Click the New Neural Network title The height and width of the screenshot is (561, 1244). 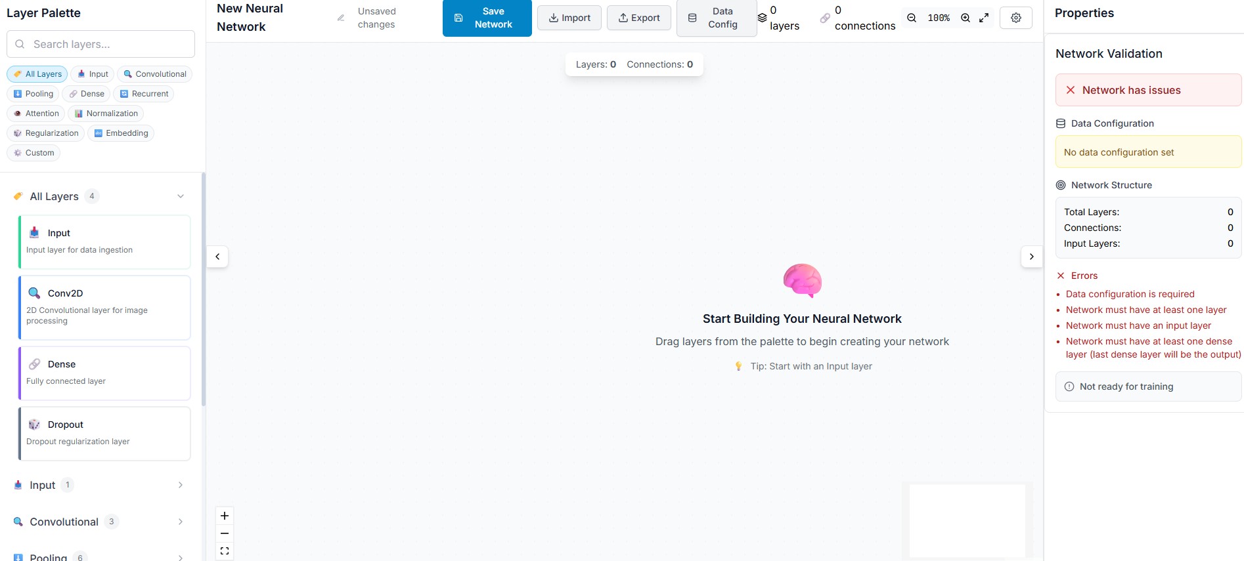[250, 18]
